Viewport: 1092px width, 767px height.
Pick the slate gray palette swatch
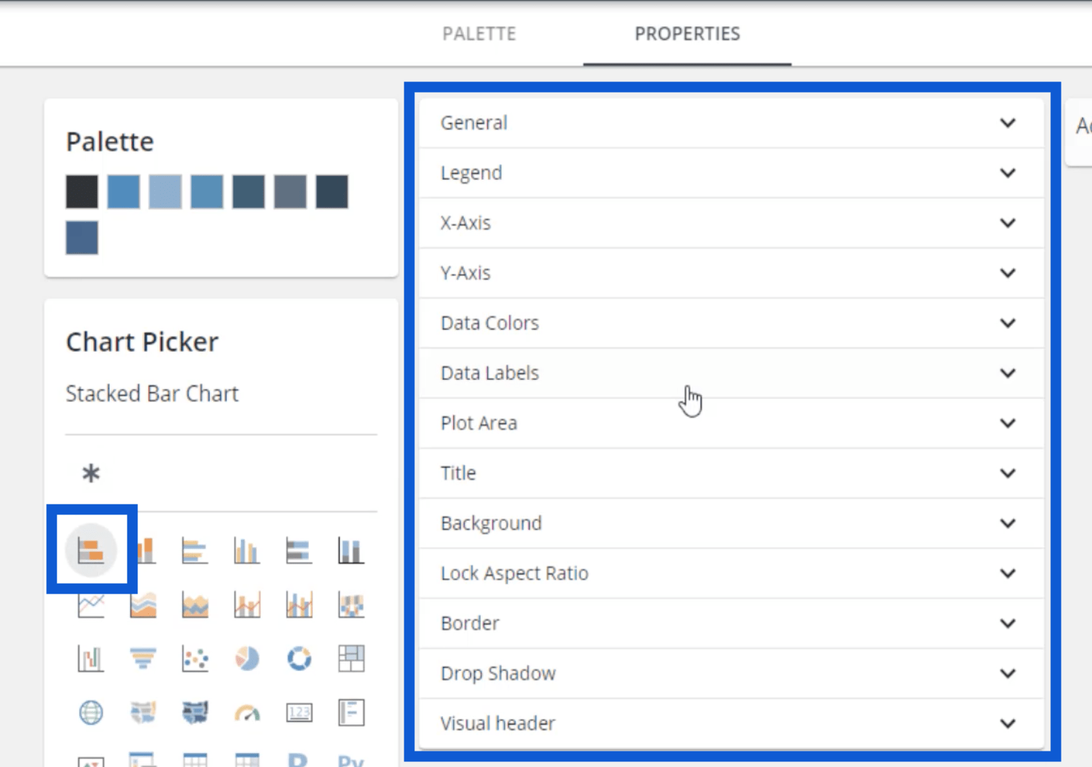(x=290, y=192)
